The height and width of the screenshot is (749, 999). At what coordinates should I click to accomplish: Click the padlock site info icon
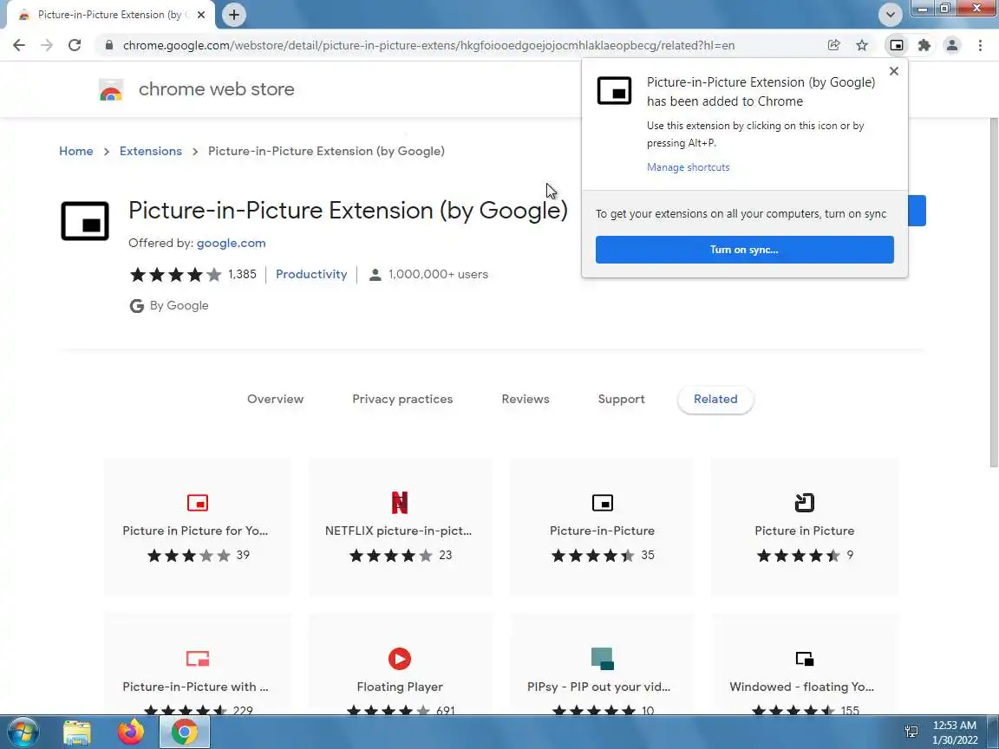109,45
